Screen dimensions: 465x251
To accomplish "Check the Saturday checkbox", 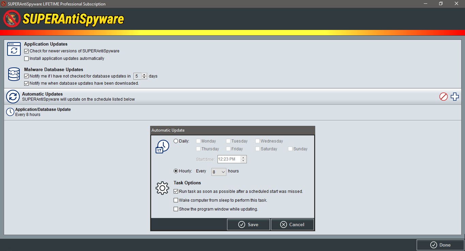I will tap(258, 149).
